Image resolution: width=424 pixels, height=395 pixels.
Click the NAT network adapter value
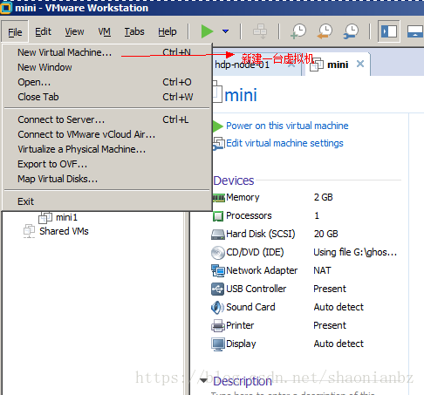[322, 270]
